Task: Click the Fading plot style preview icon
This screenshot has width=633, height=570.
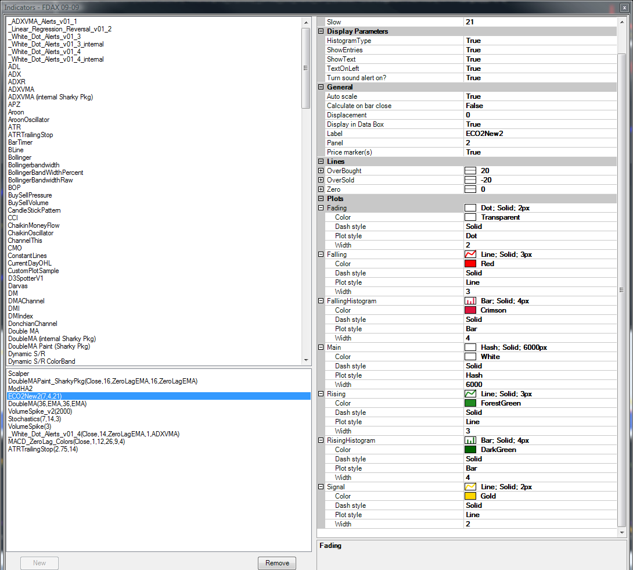Action: coord(470,208)
